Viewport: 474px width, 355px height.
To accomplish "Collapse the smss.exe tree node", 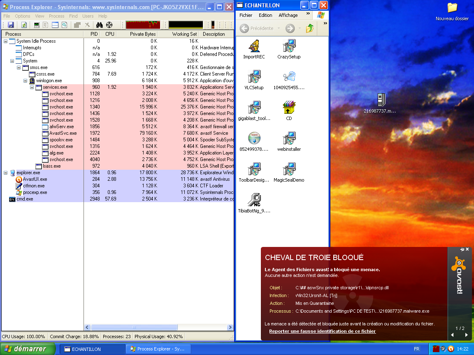I will tap(19, 68).
